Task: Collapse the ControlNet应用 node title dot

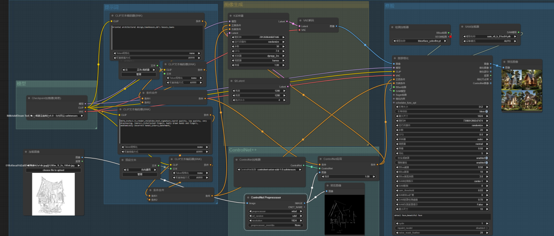Action: click(320, 160)
